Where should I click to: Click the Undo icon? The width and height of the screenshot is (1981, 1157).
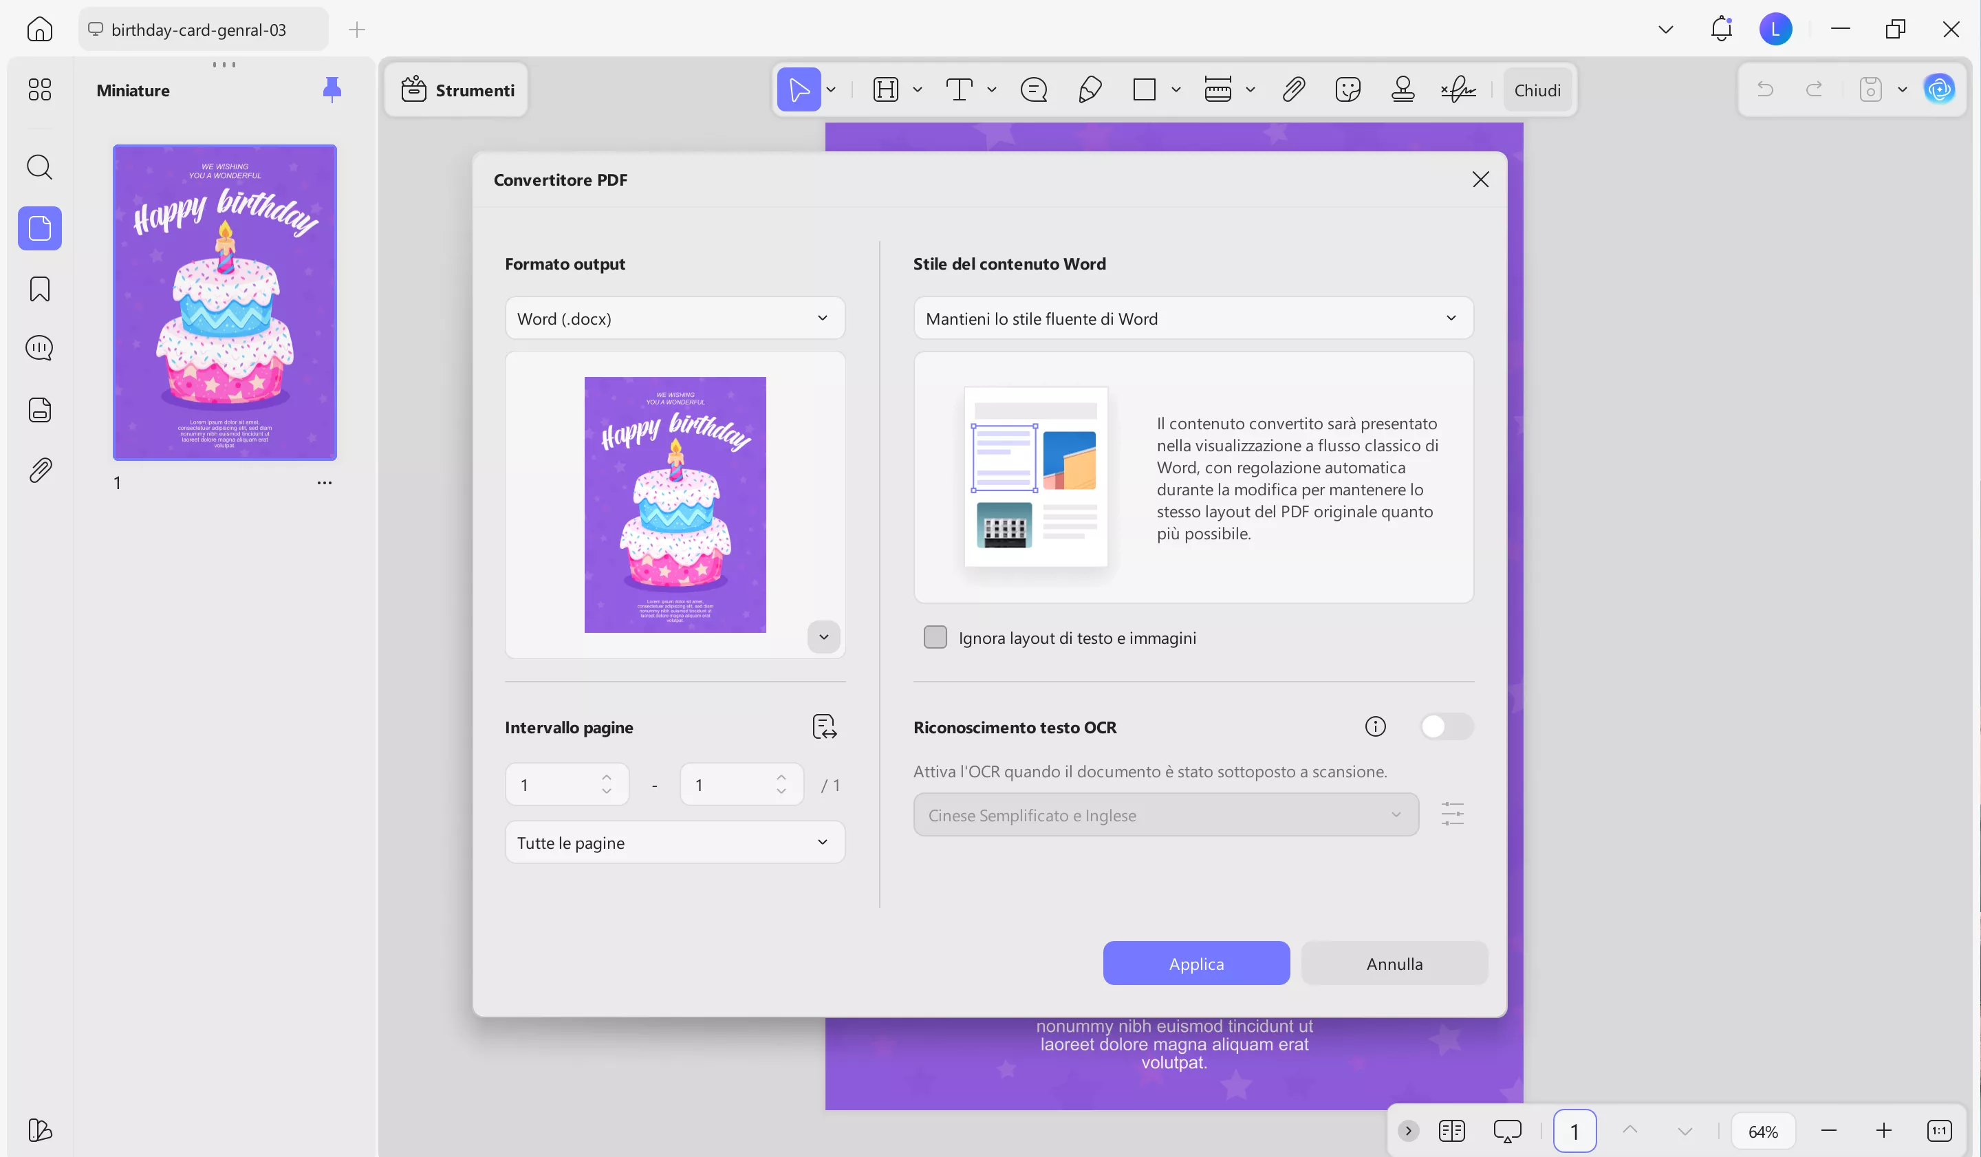1766,89
